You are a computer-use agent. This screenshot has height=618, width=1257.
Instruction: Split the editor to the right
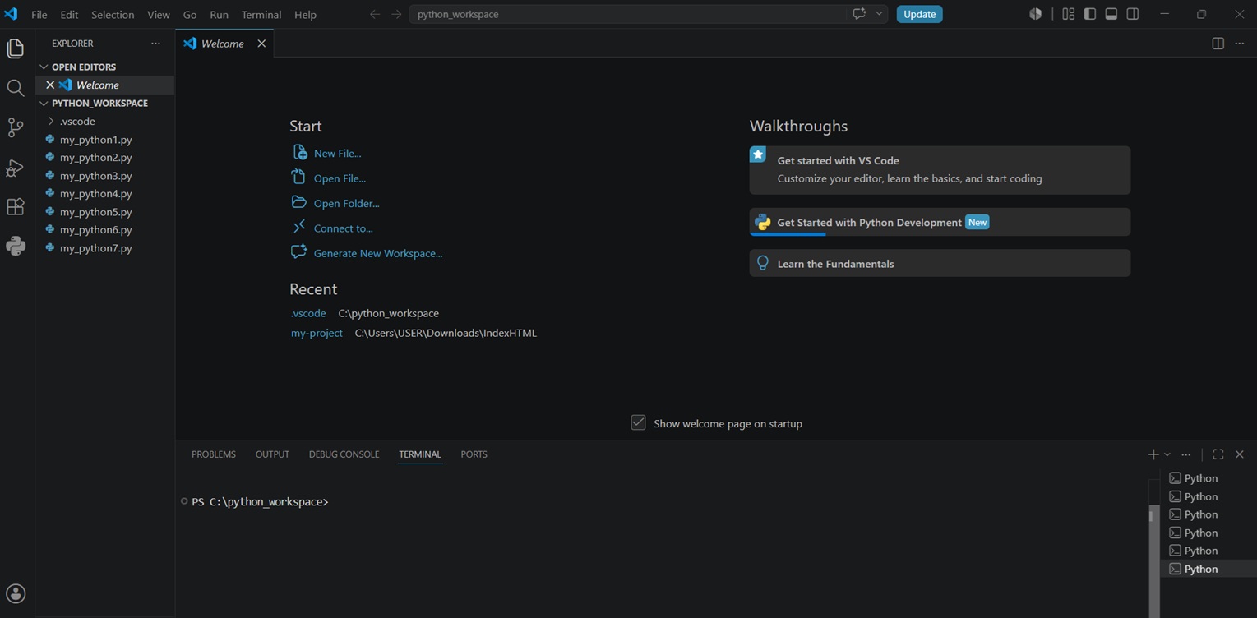coord(1218,44)
